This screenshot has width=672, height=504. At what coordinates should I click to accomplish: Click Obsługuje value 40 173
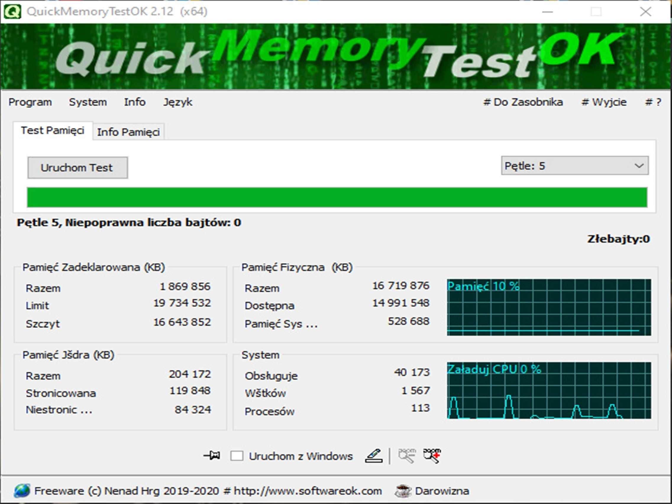[412, 372]
